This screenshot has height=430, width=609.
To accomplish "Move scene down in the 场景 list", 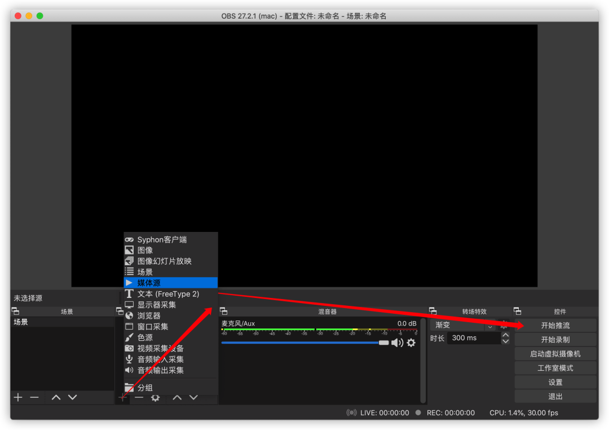I will click(73, 397).
